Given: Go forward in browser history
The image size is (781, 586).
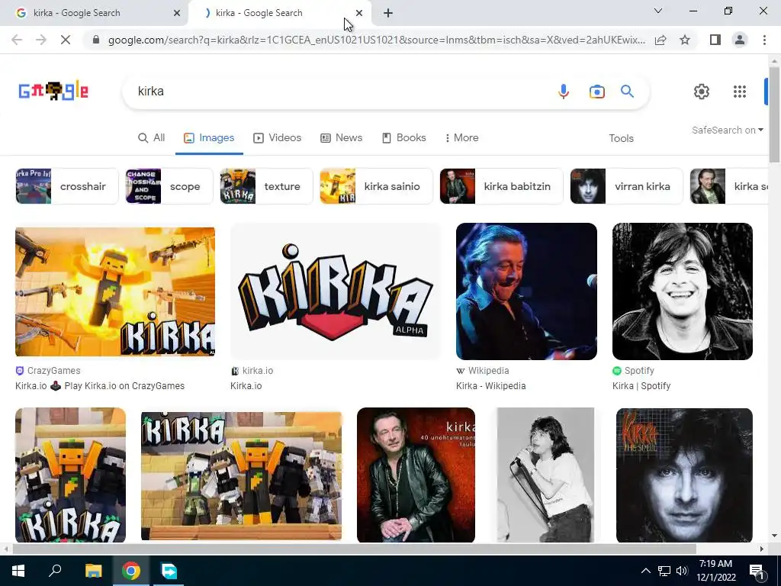Looking at the screenshot, I should [x=41, y=40].
